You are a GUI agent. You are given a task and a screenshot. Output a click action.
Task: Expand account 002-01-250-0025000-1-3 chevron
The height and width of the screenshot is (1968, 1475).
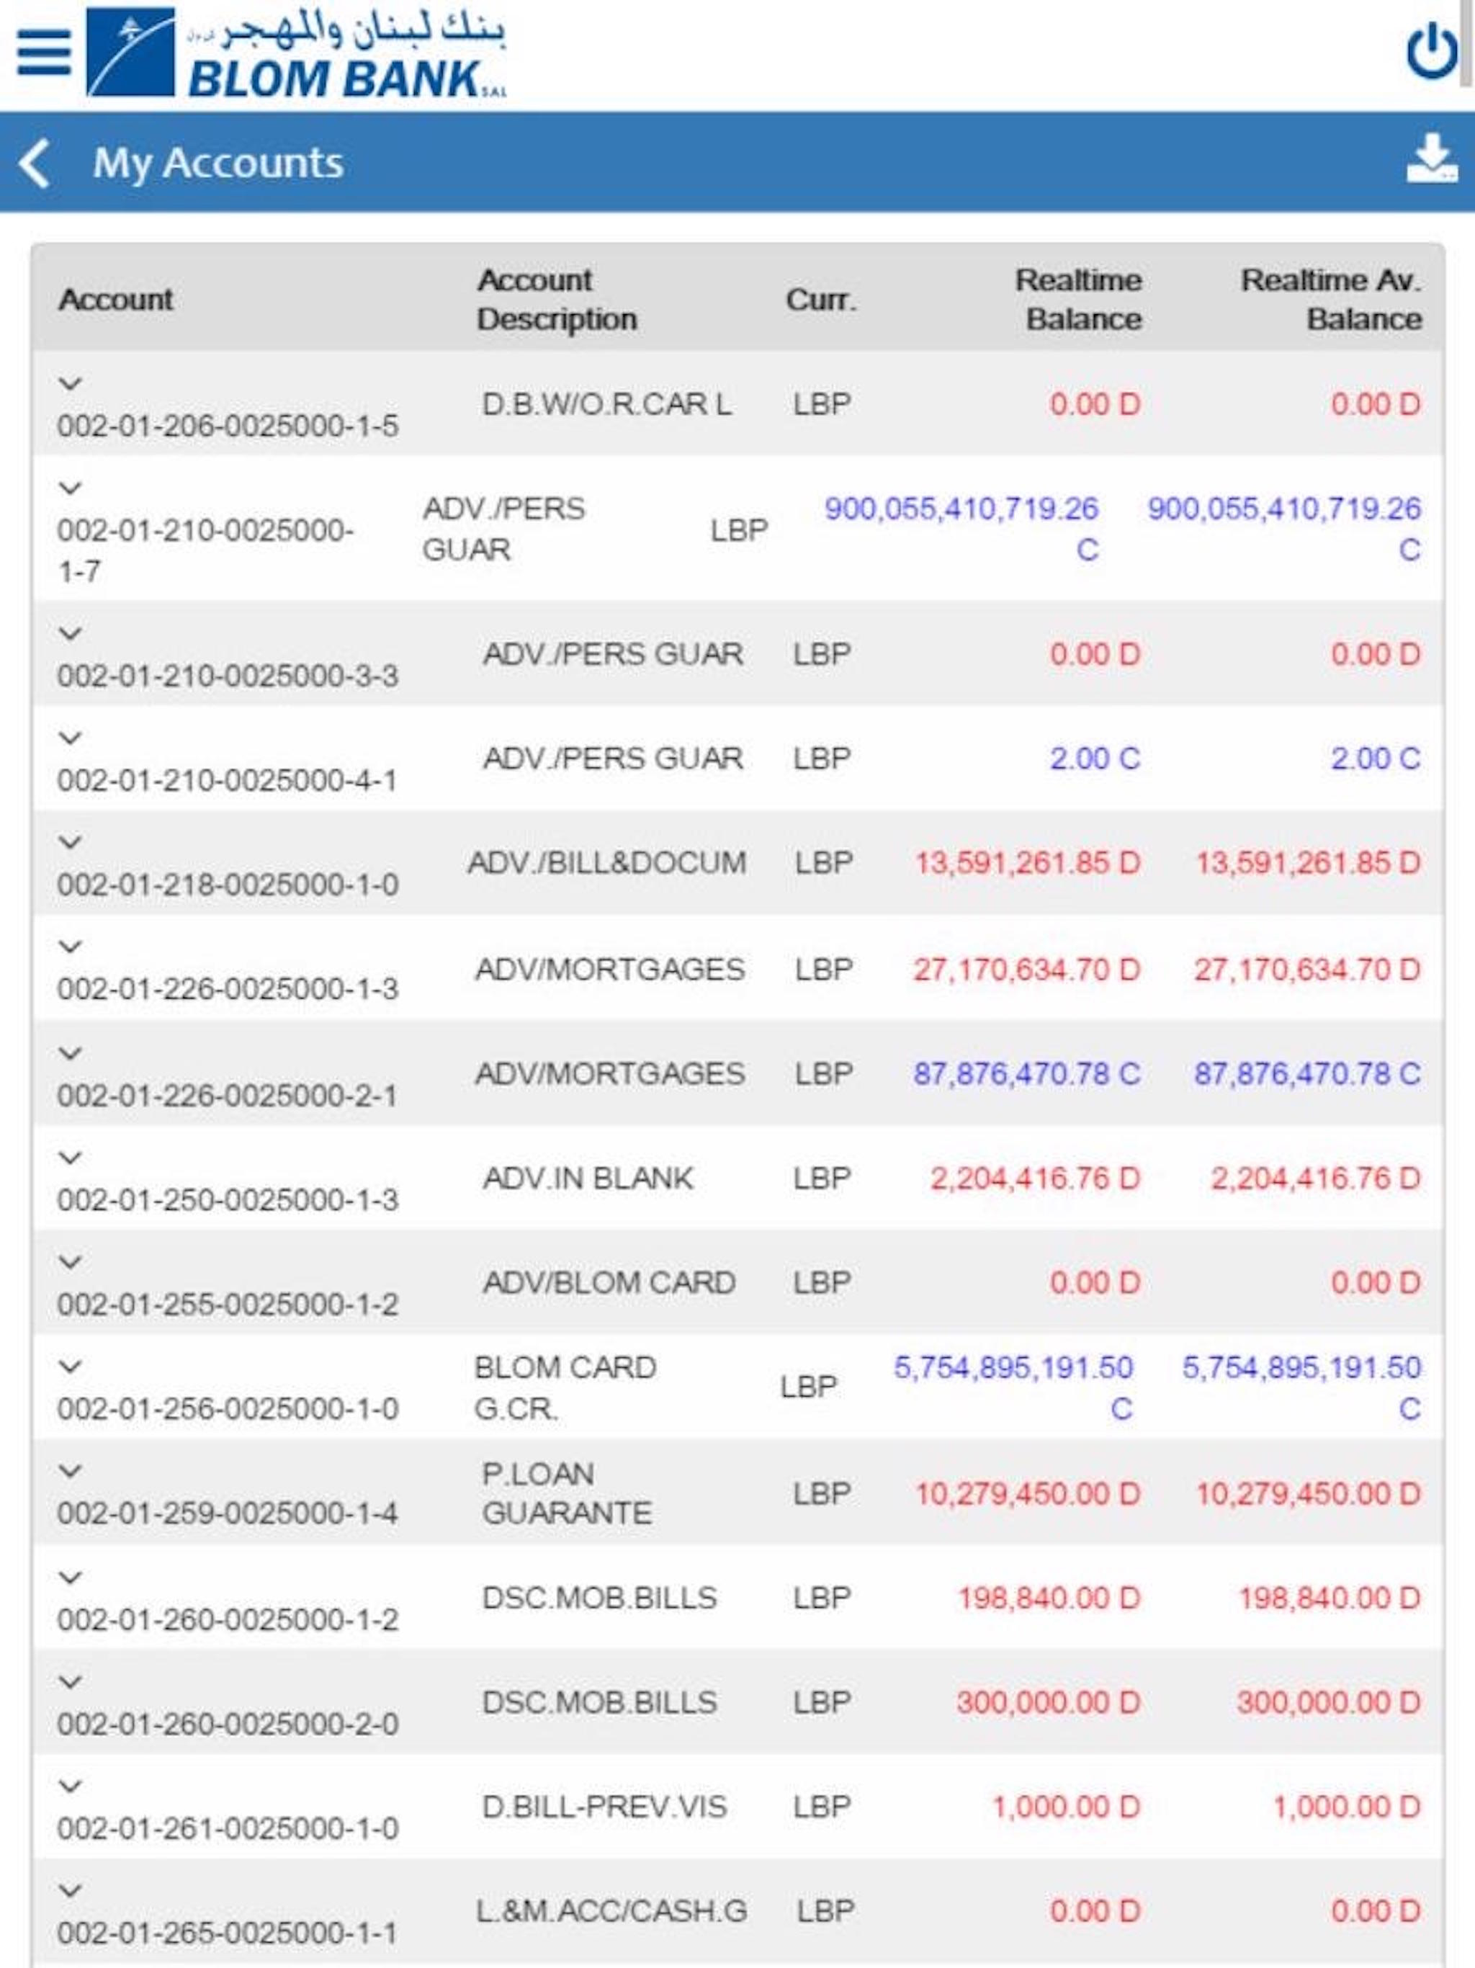(x=71, y=1157)
